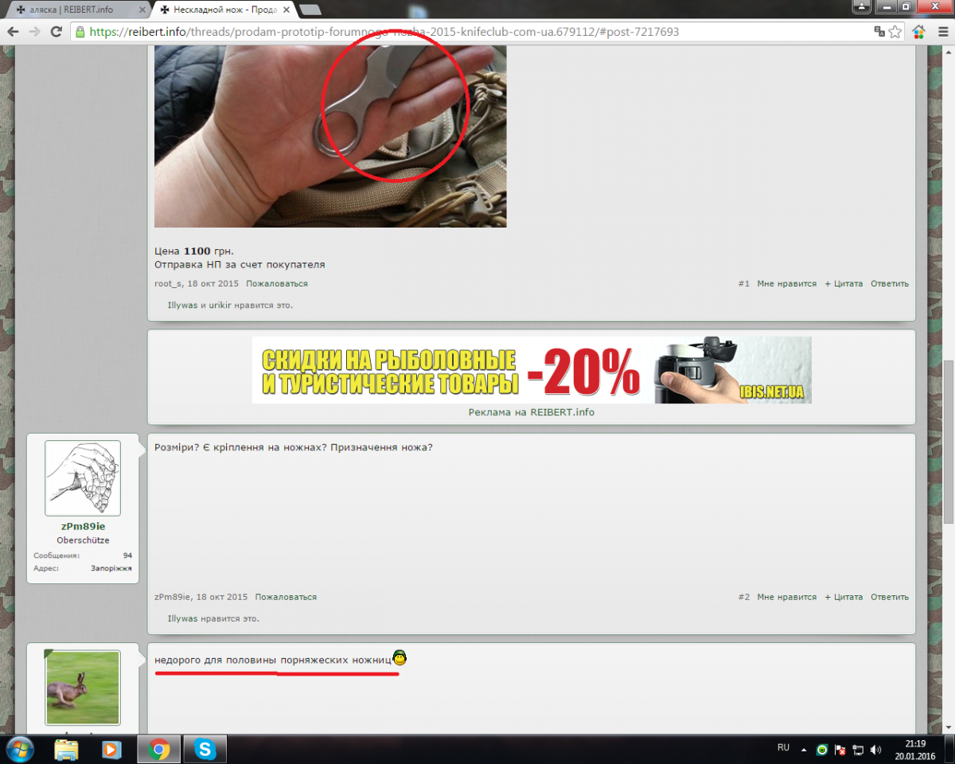Report post #1 via Пожаловаться
The image size is (955, 764).
click(276, 284)
